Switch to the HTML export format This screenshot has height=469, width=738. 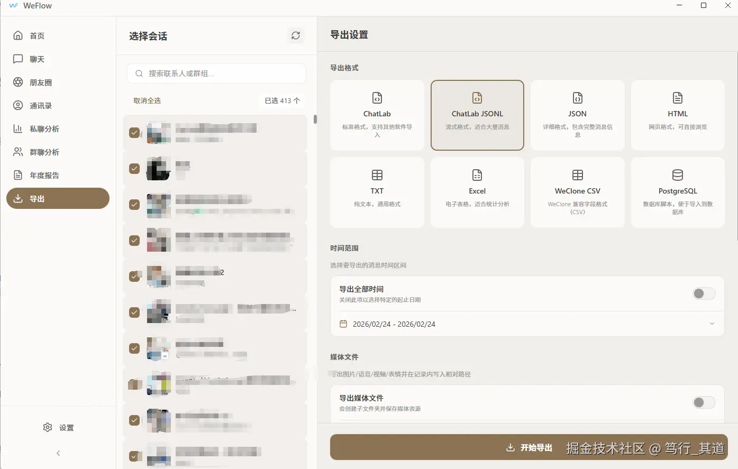[678, 115]
